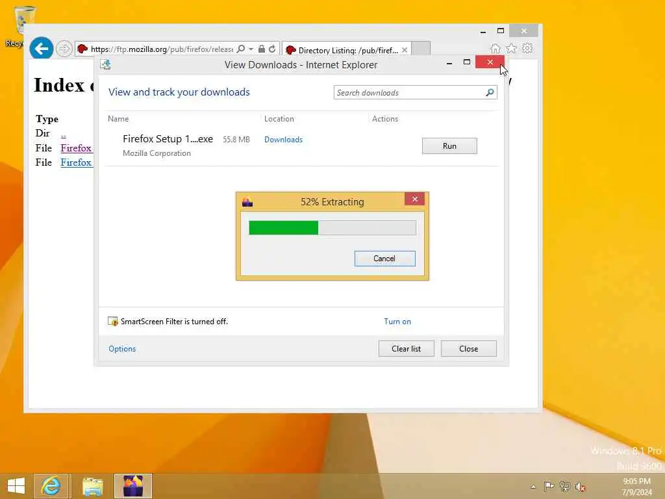Open the Downloads location link

[x=283, y=140]
